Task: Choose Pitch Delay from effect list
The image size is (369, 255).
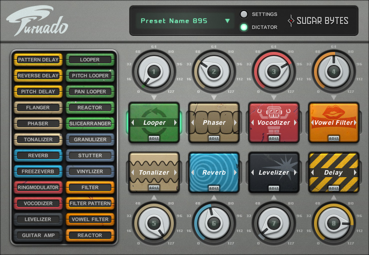Action: [x=38, y=91]
